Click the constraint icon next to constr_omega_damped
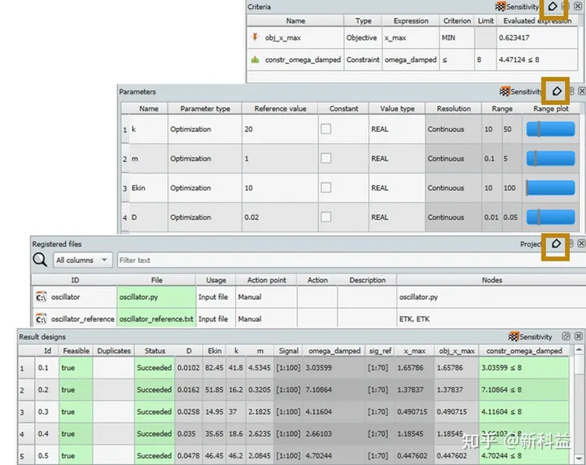 pos(256,59)
